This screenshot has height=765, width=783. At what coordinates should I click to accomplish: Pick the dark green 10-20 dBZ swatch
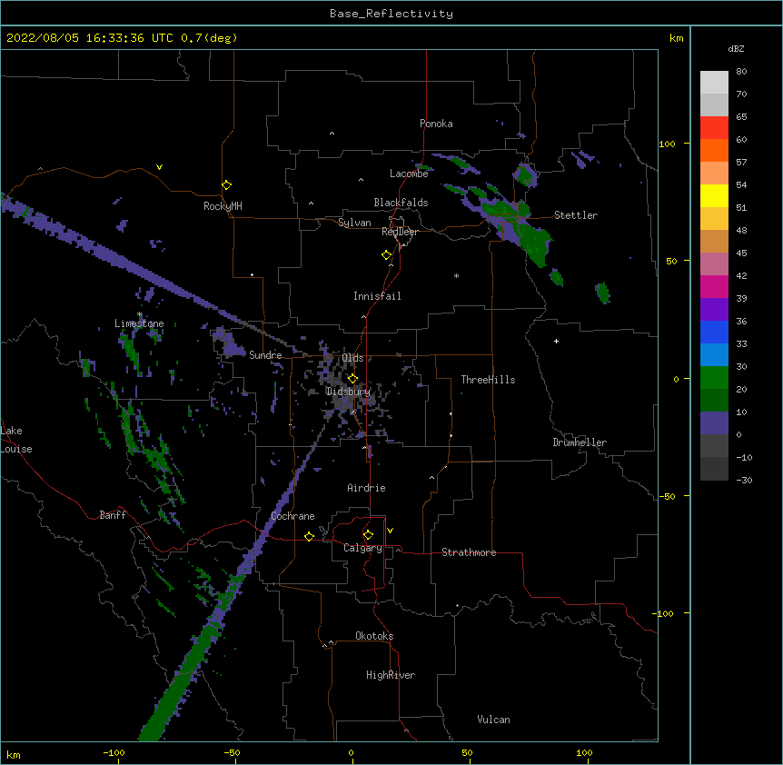(714, 401)
